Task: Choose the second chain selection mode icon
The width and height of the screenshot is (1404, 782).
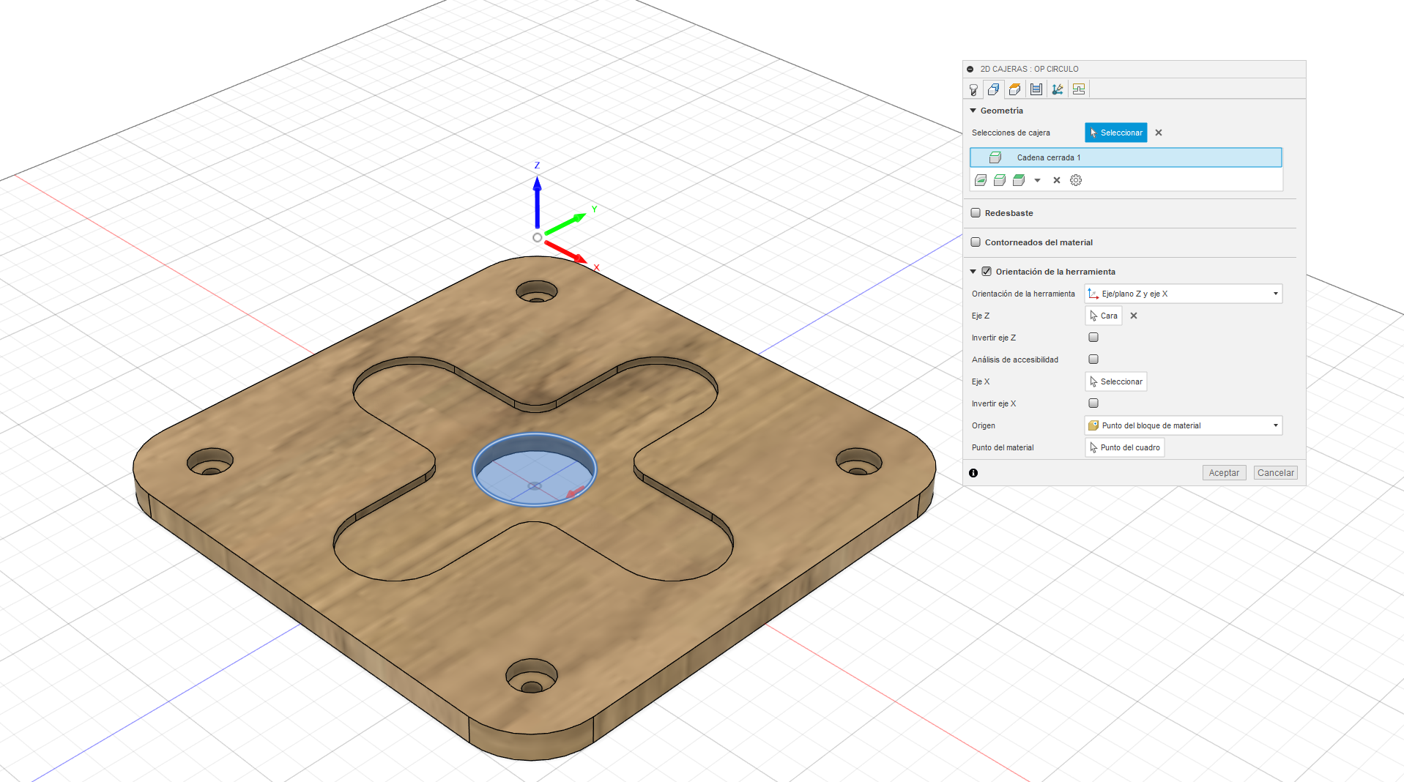Action: [1000, 180]
